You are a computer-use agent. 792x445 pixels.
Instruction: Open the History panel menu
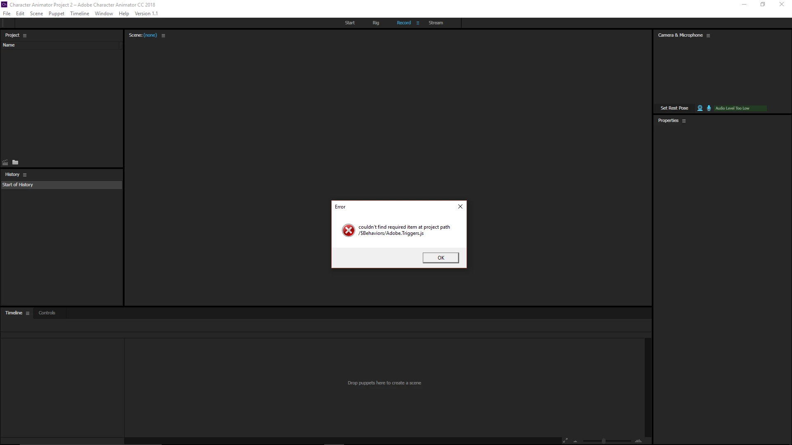[25, 175]
